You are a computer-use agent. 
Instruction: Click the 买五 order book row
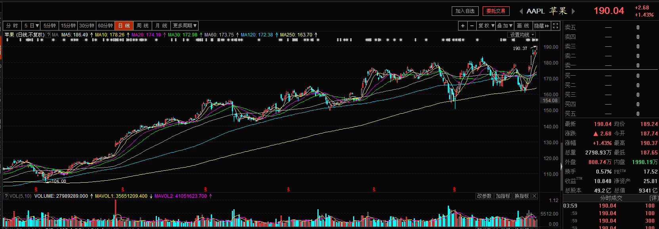click(611, 114)
